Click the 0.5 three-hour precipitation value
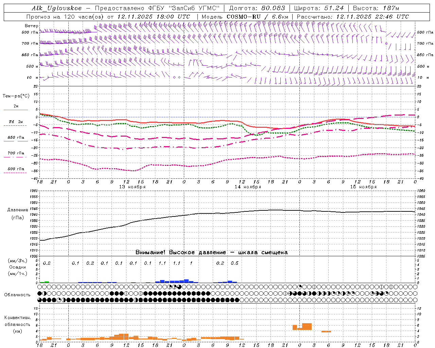Screen dimensions: 435x348 234,263
